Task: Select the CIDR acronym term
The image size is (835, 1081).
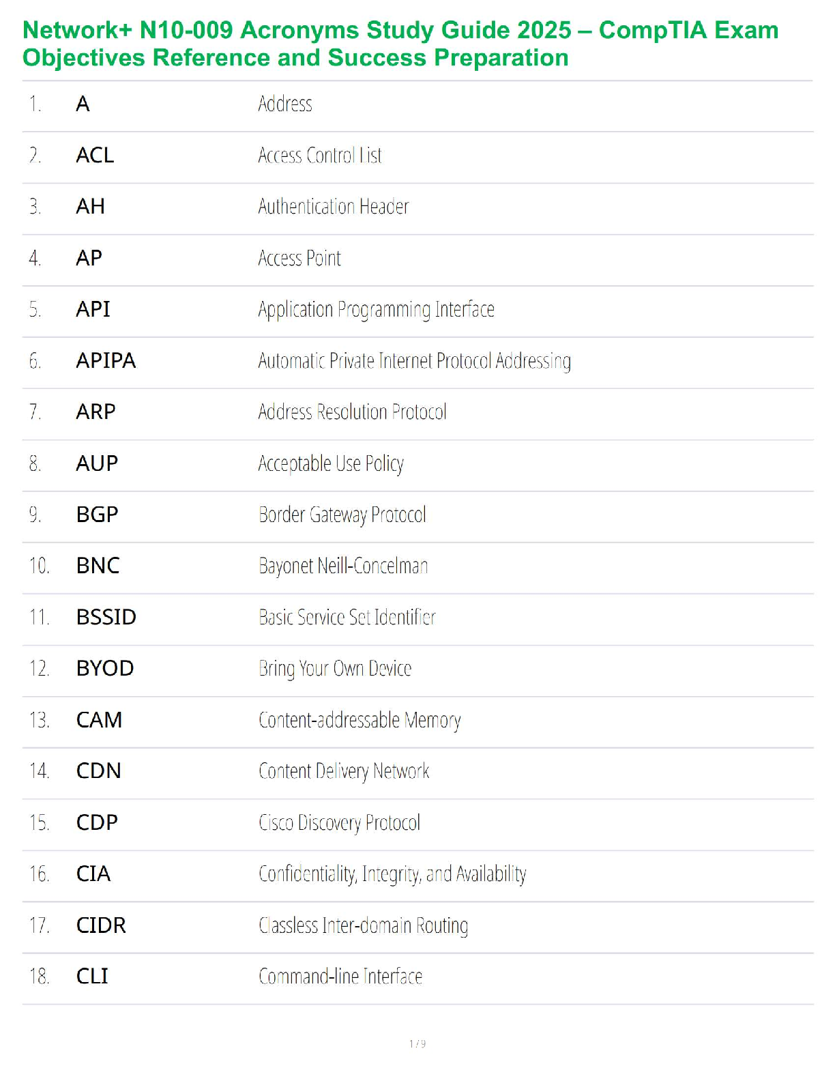Action: tap(101, 925)
